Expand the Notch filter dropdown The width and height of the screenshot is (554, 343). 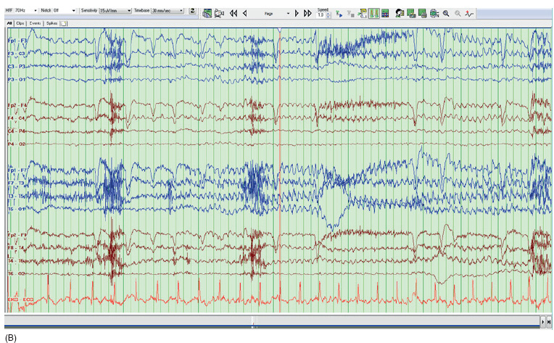coord(73,12)
